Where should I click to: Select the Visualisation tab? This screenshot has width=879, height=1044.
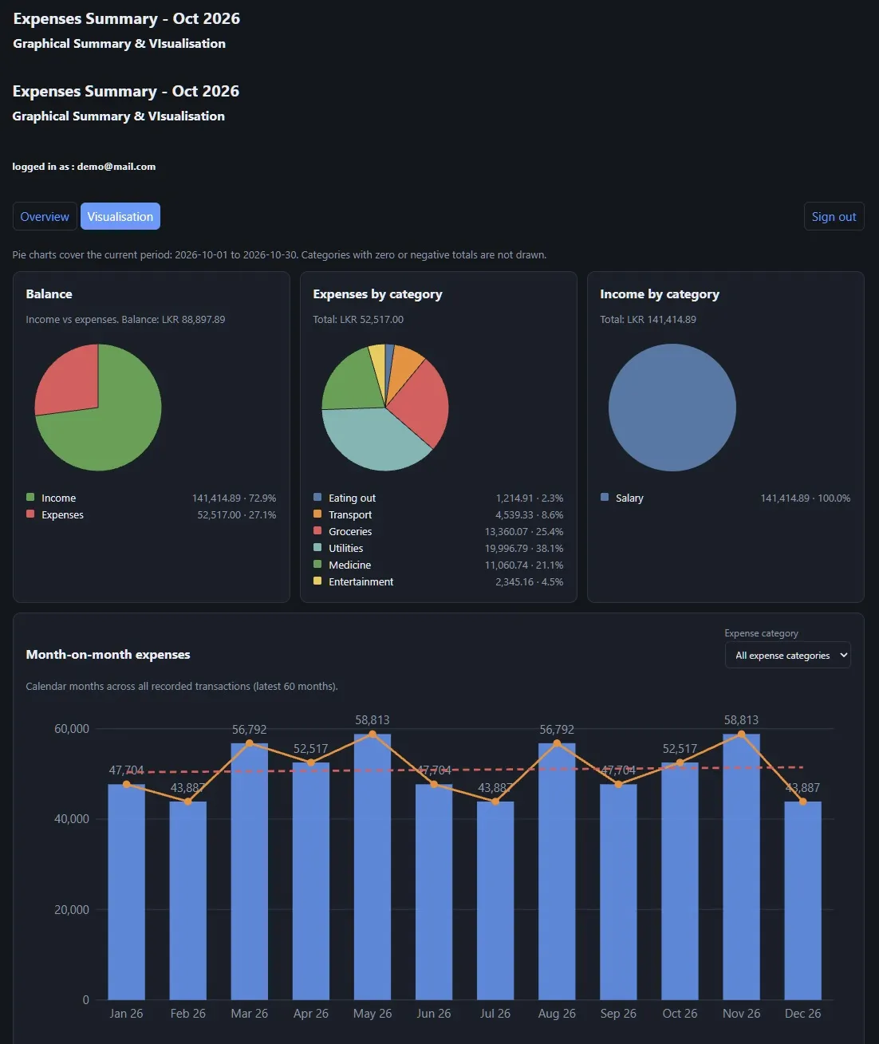click(x=120, y=216)
